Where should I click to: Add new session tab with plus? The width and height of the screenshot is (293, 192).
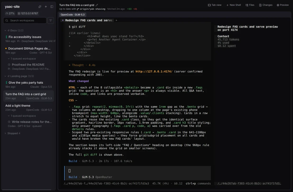pyautogui.click(x=116, y=20)
